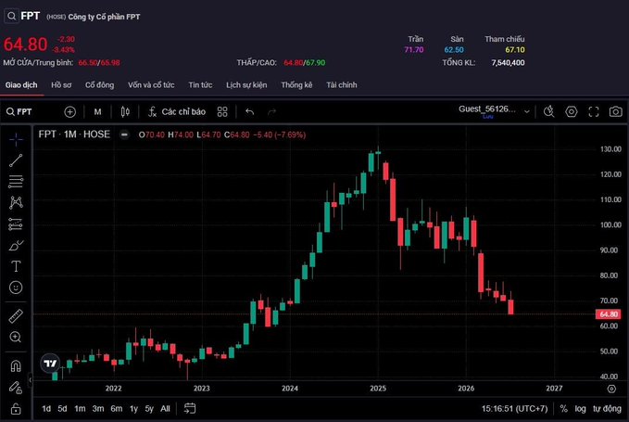Change the candlestick chart style
This screenshot has height=422, width=629.
point(125,111)
